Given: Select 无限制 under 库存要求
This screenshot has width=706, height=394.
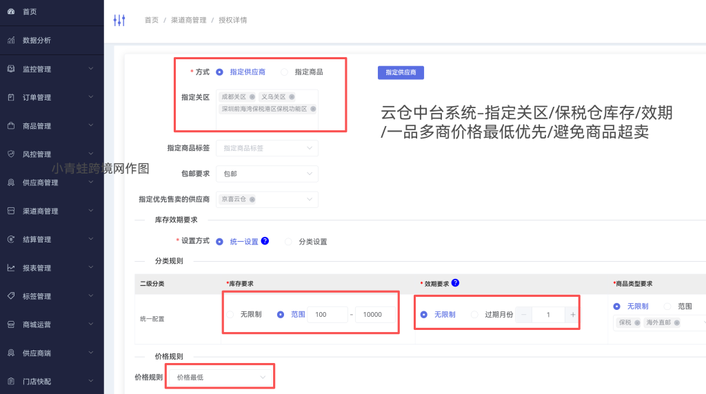Looking at the screenshot, I should (230, 314).
